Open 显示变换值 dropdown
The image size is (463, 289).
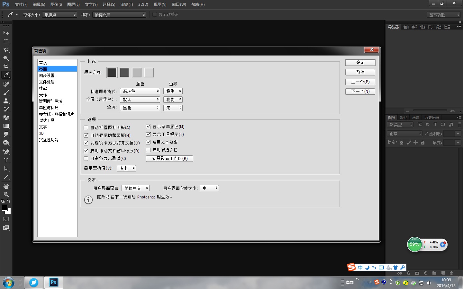(x=126, y=168)
